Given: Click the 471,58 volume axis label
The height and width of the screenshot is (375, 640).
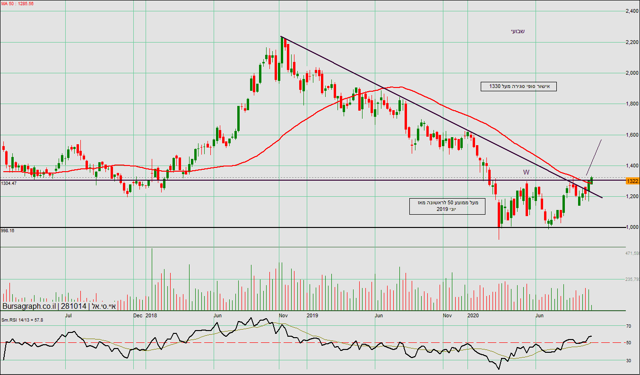Looking at the screenshot, I should click(632, 254).
